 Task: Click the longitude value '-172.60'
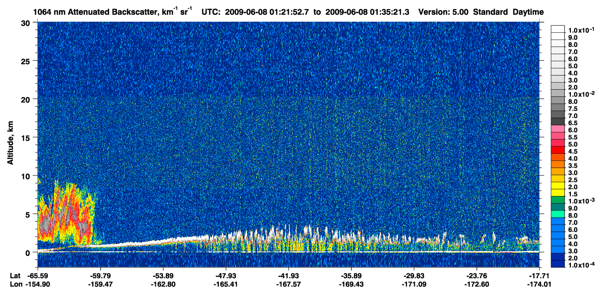point(476,284)
